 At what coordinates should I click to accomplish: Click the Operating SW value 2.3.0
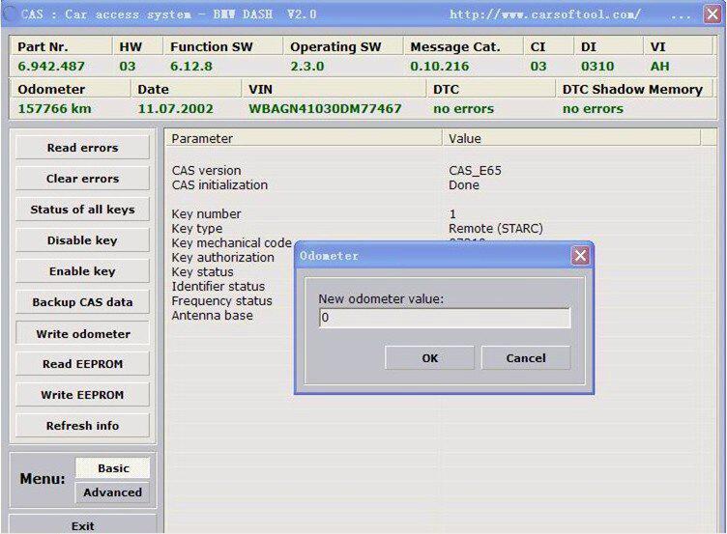click(x=306, y=67)
